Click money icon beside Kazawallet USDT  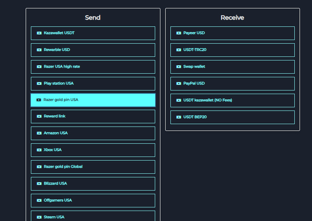(x=39, y=33)
